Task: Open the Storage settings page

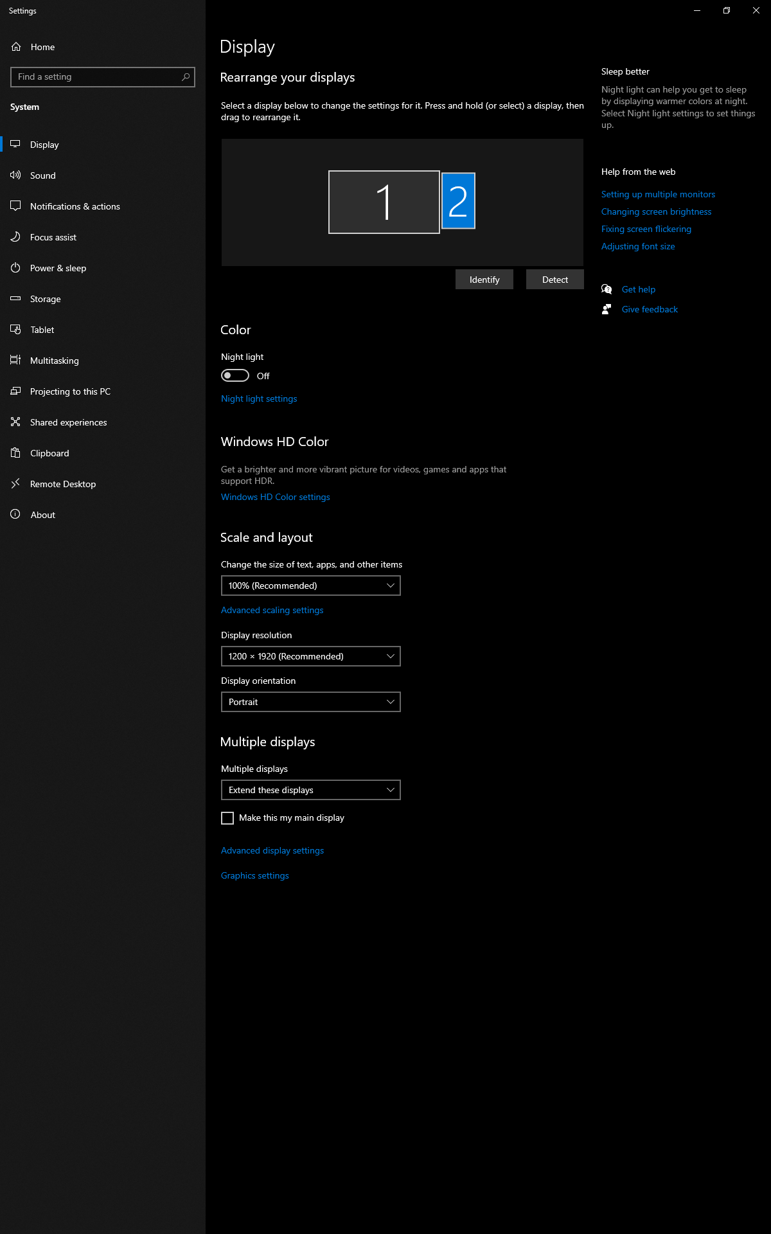Action: pos(103,299)
